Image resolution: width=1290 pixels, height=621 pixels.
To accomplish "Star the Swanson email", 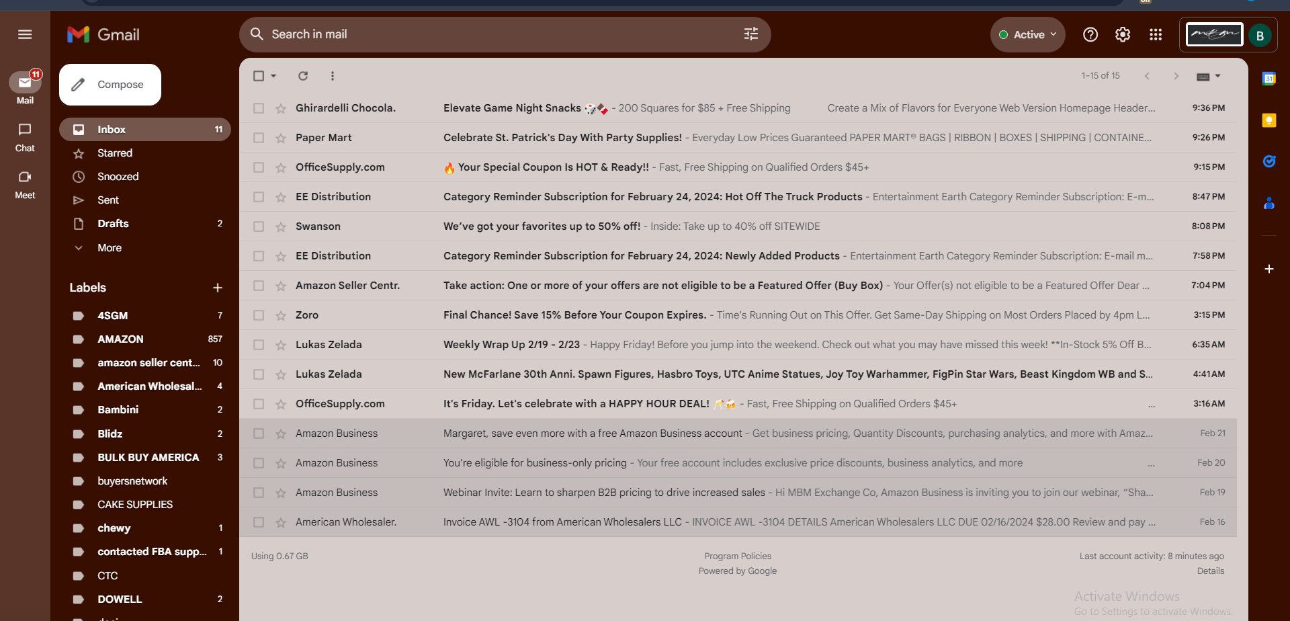I will click(x=281, y=226).
